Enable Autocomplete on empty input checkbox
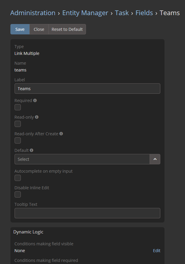This screenshot has height=264, width=185. click(x=18, y=178)
